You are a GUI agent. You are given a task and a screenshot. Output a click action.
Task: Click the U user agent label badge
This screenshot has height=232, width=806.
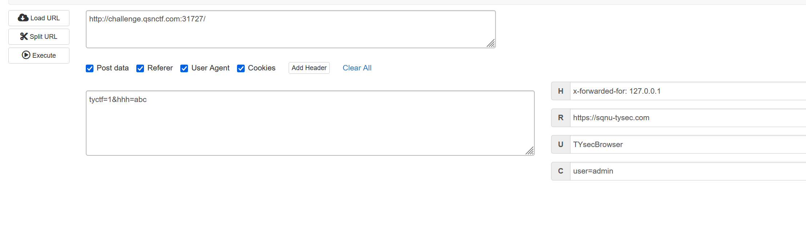[x=561, y=145]
